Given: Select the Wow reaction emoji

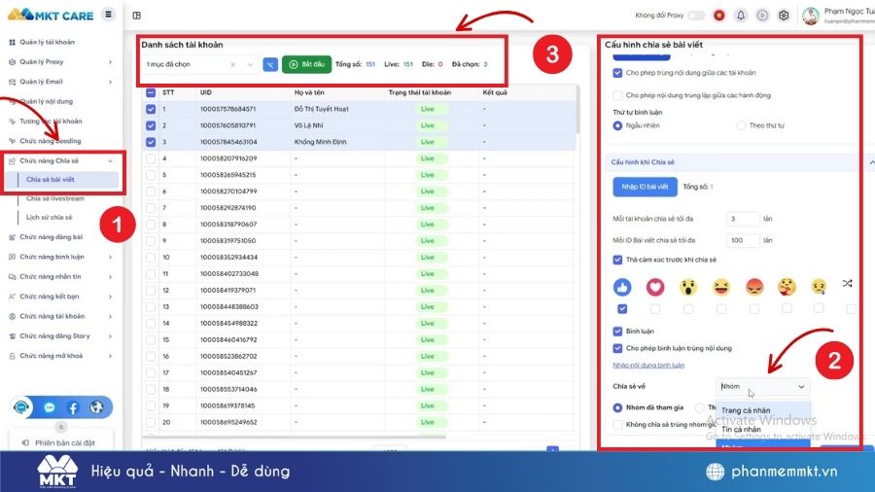Looking at the screenshot, I should [x=688, y=287].
